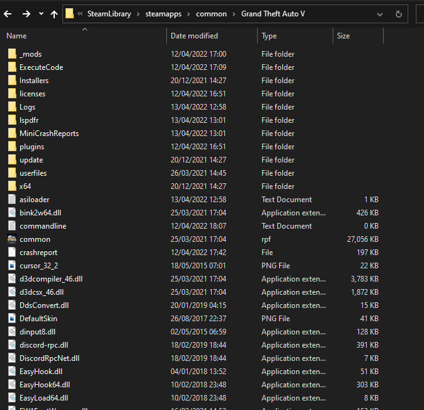Refresh the current folder view

coord(399,14)
